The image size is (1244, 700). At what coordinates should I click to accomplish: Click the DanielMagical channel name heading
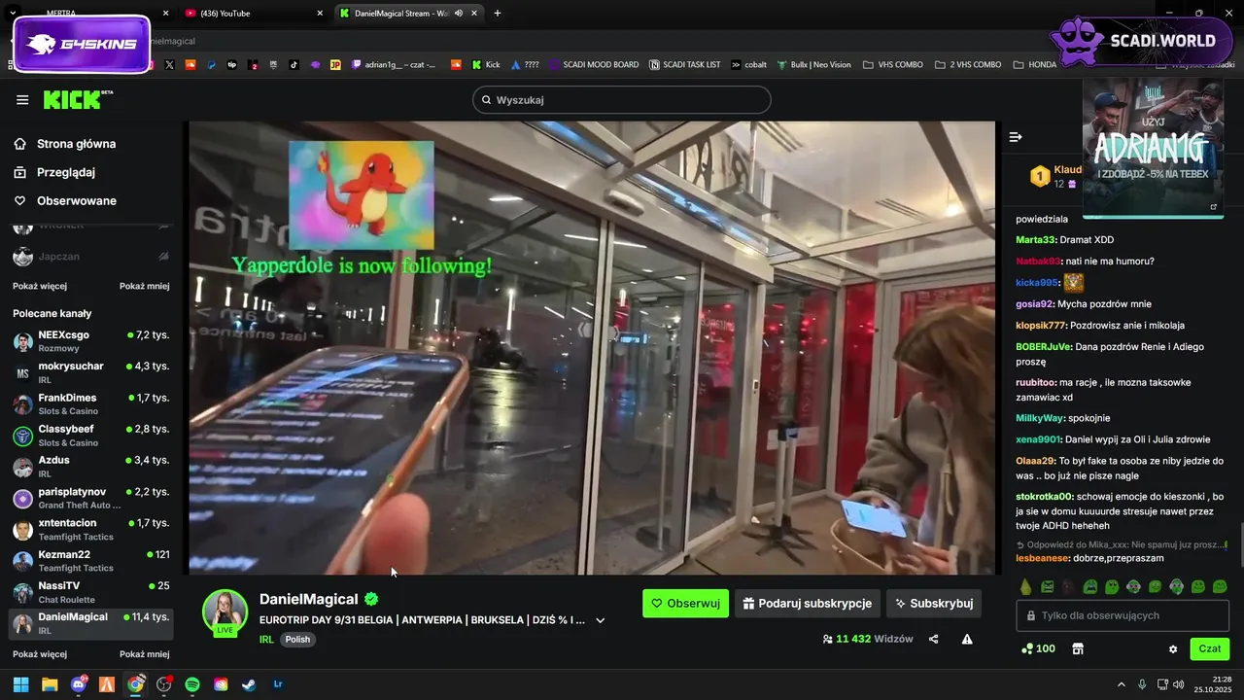(x=309, y=599)
